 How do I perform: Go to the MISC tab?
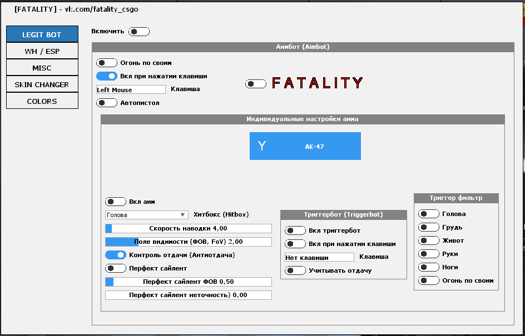pos(42,68)
